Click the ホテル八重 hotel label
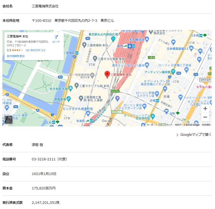The width and height of the screenshot is (215, 209). pyautogui.click(x=204, y=87)
